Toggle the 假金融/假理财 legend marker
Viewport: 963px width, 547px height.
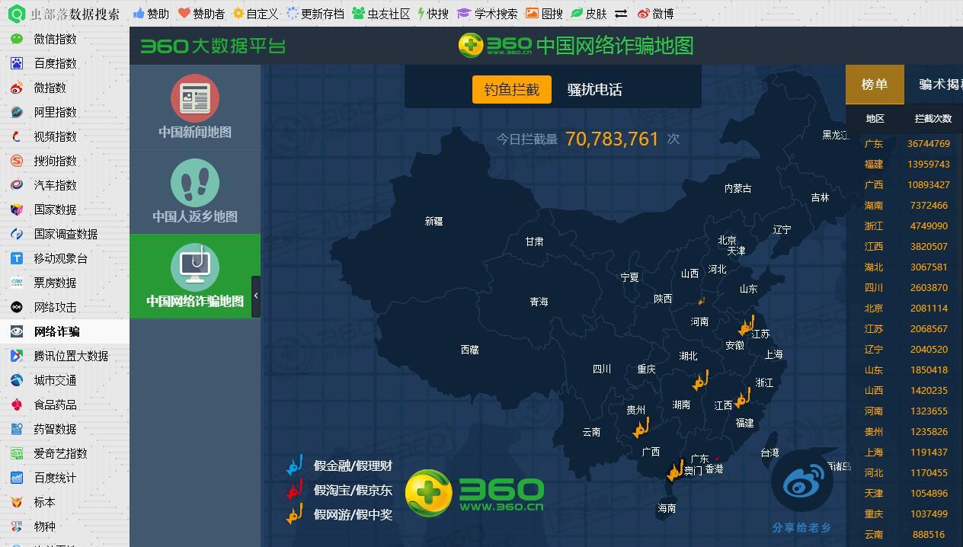point(296,465)
